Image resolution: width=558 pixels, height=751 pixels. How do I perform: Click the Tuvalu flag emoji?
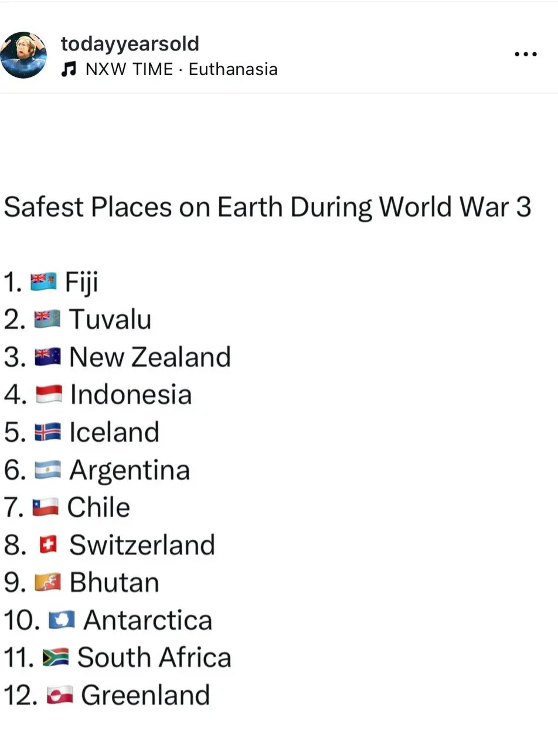(x=47, y=320)
